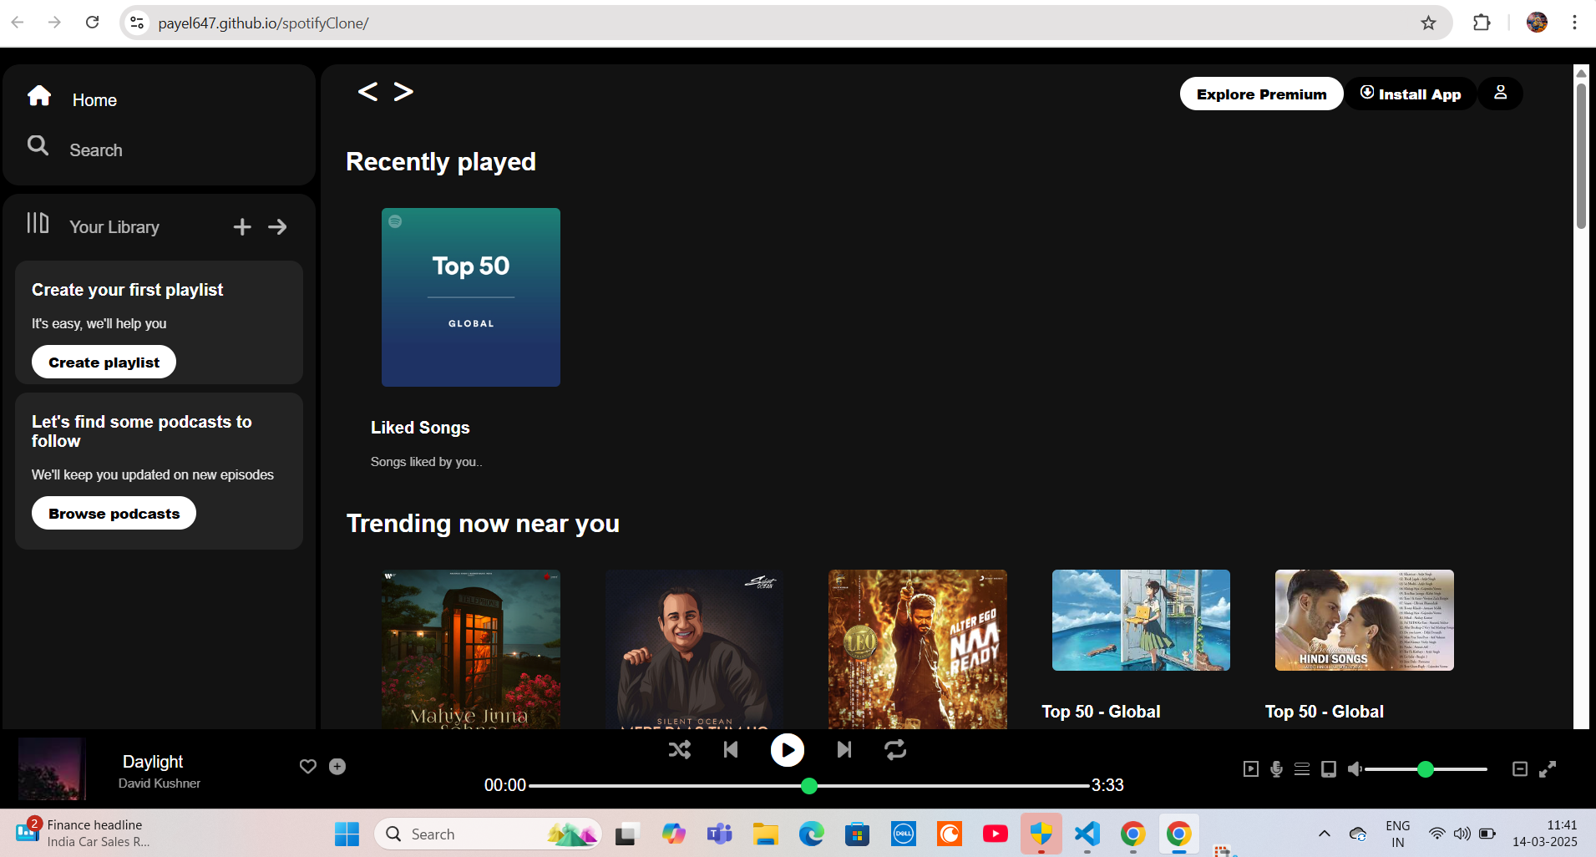This screenshot has width=1596, height=857.
Task: Open the taskbar clock and date
Action: (x=1545, y=834)
